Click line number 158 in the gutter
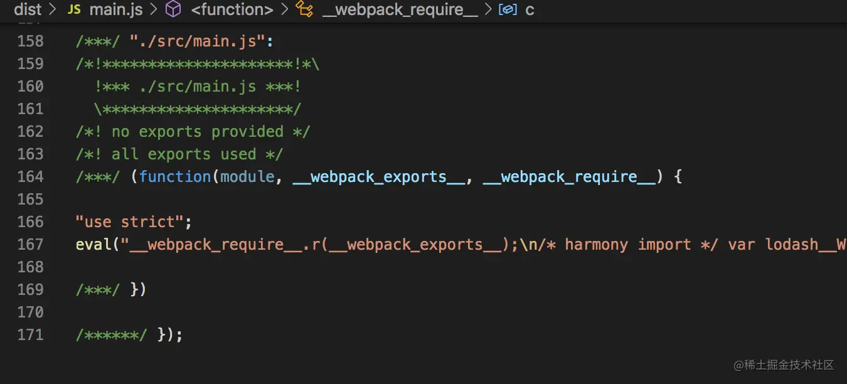The image size is (847, 384). pyautogui.click(x=30, y=41)
